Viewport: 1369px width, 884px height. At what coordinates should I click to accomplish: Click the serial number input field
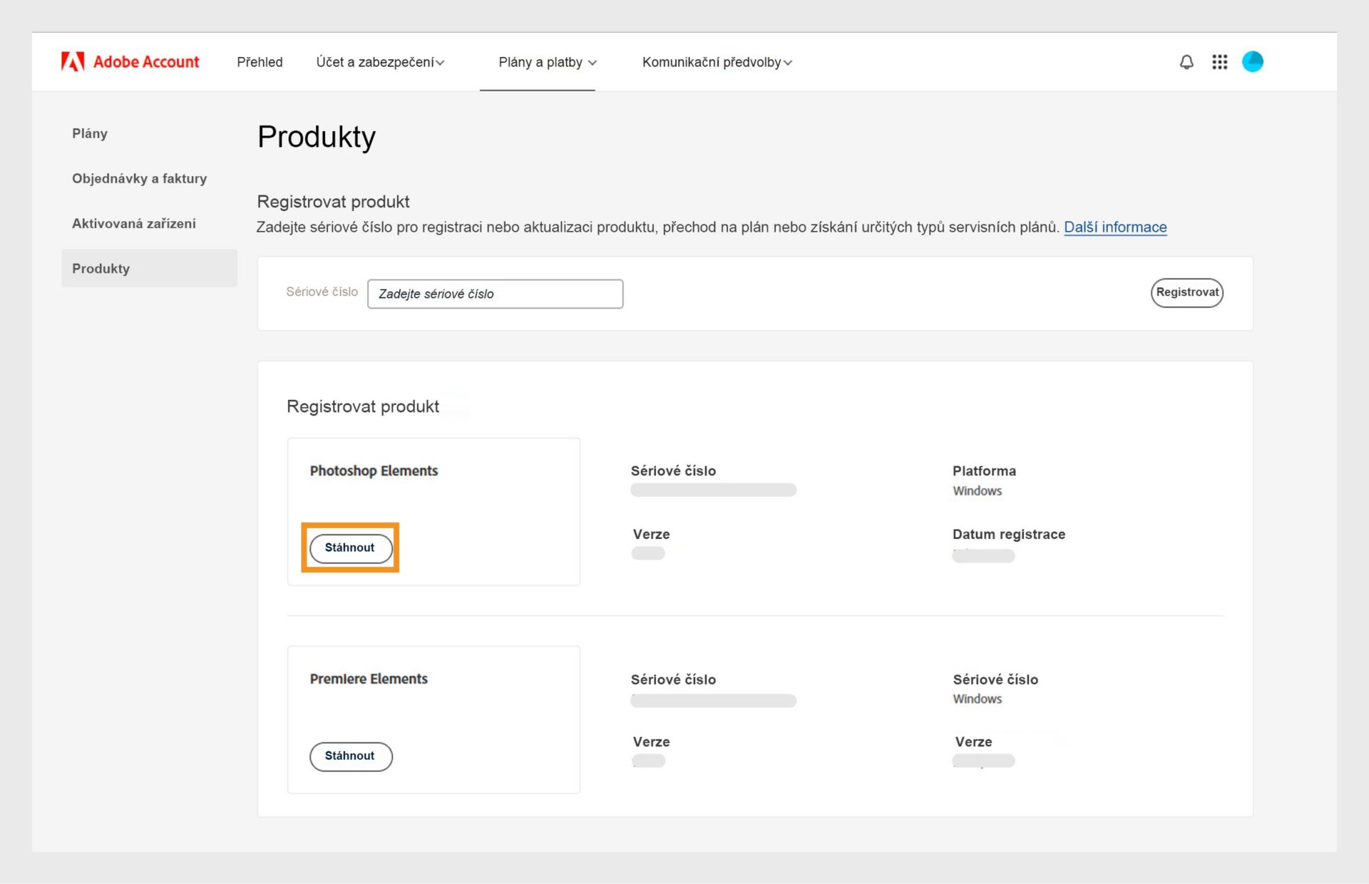(x=495, y=294)
